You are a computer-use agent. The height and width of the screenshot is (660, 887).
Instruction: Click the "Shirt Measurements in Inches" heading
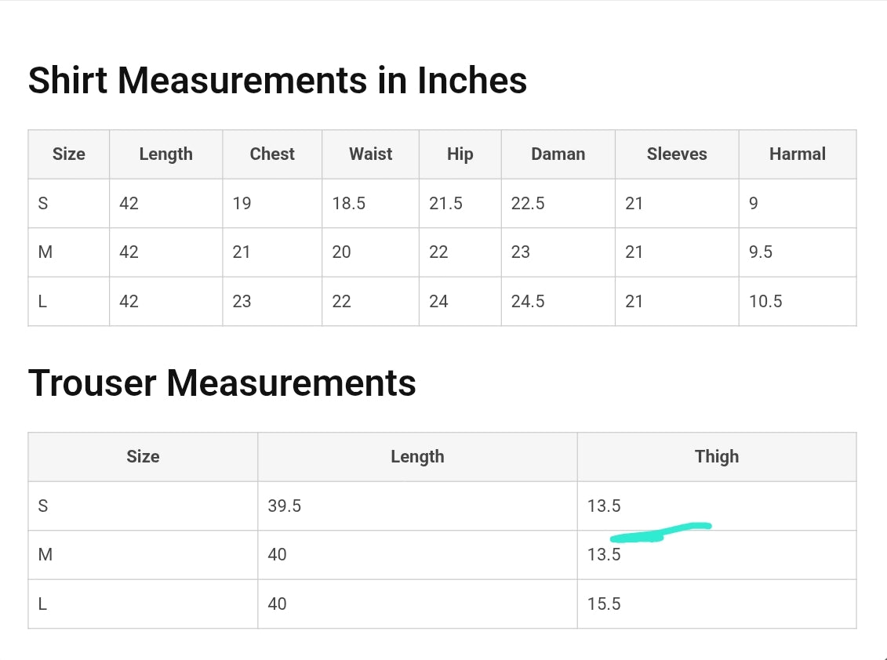click(x=277, y=80)
